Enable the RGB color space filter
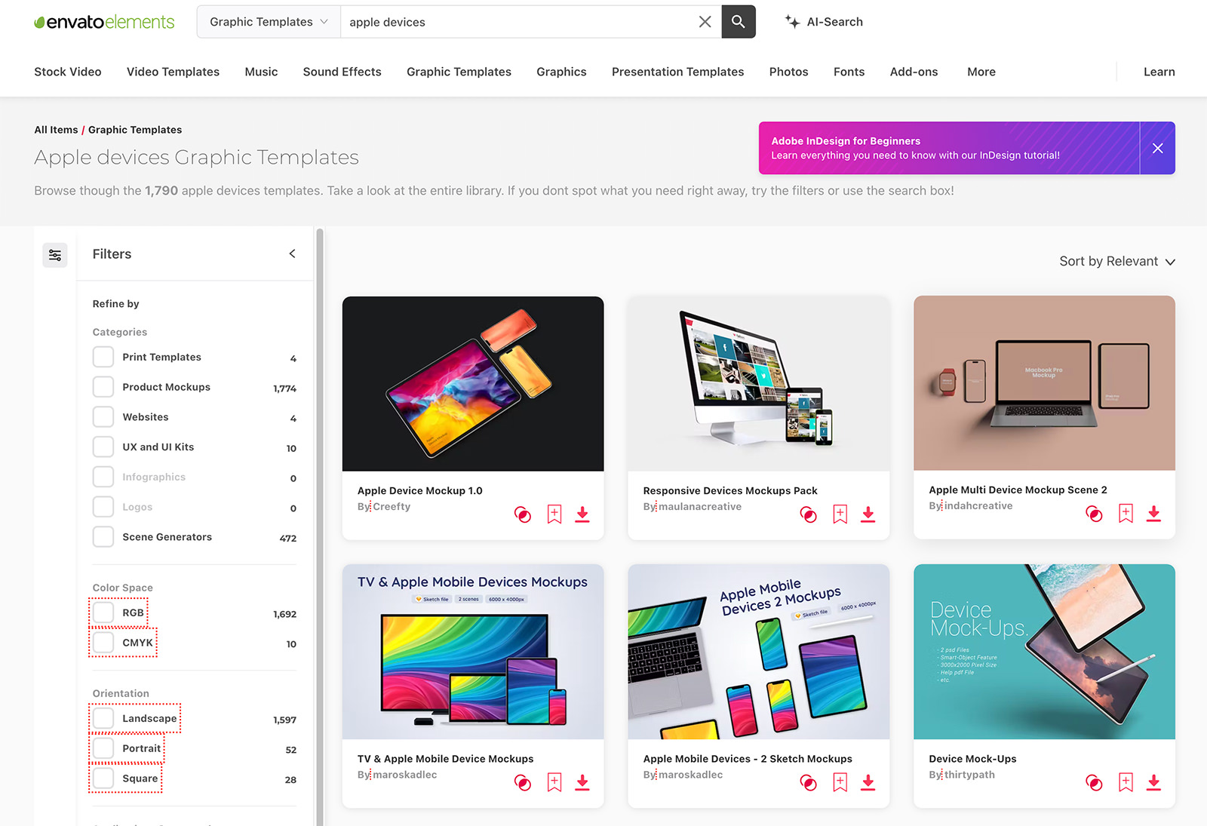The width and height of the screenshot is (1207, 826). [x=103, y=613]
